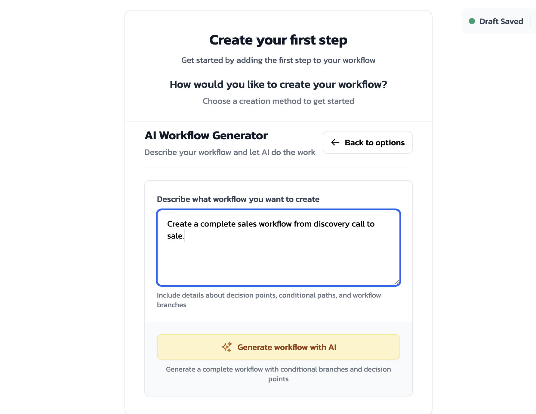Generate the workflow with AI
Viewport: 536px width, 414px height.
coord(278,347)
